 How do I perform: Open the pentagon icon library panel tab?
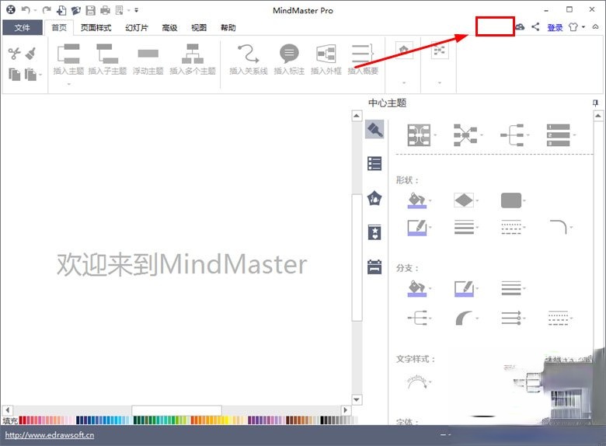coord(374,198)
